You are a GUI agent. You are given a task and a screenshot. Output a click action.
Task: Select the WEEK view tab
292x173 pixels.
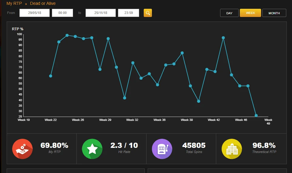point(250,13)
